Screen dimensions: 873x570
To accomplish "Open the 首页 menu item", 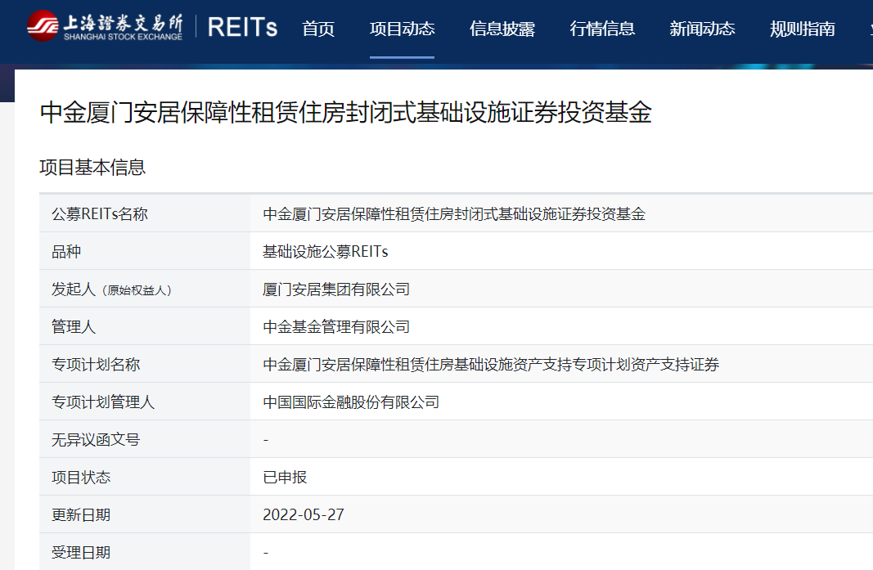I will (318, 29).
